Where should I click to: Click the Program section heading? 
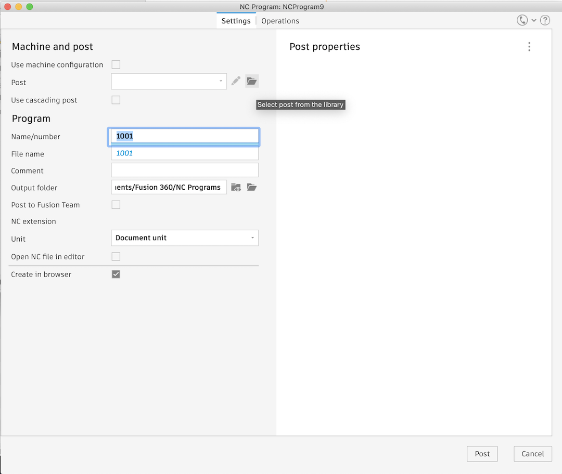[31, 118]
